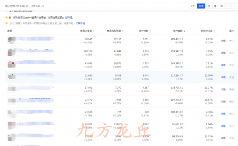Open product thumbnail in 23,372 visitors row

click(x=11, y=101)
